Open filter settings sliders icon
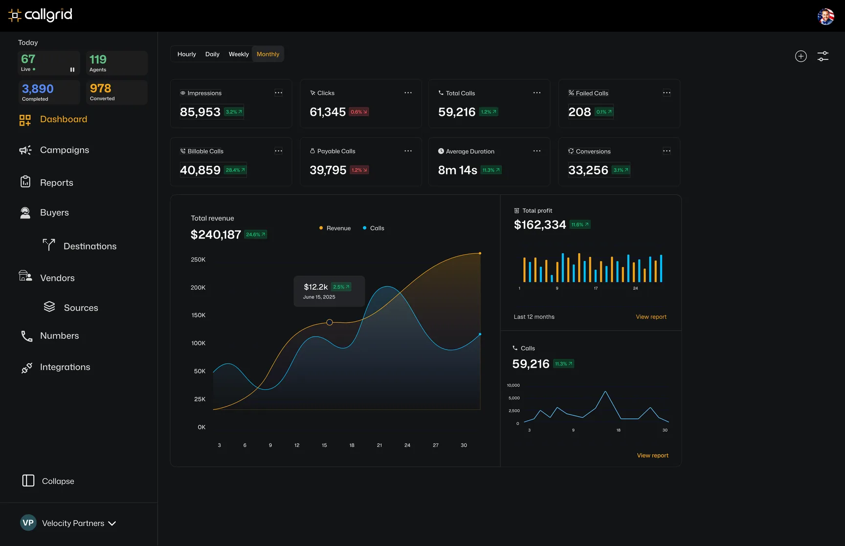The height and width of the screenshot is (546, 845). point(823,56)
